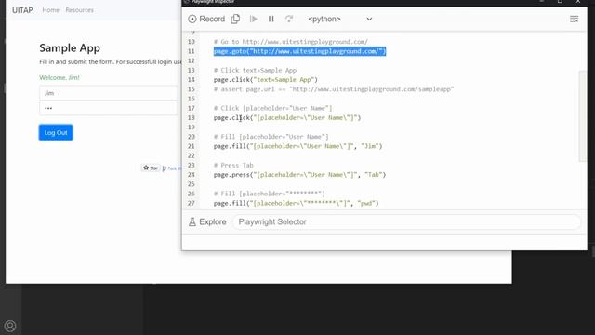Click the code panel vertical scrollbar
The image size is (595, 335).
click(x=583, y=115)
